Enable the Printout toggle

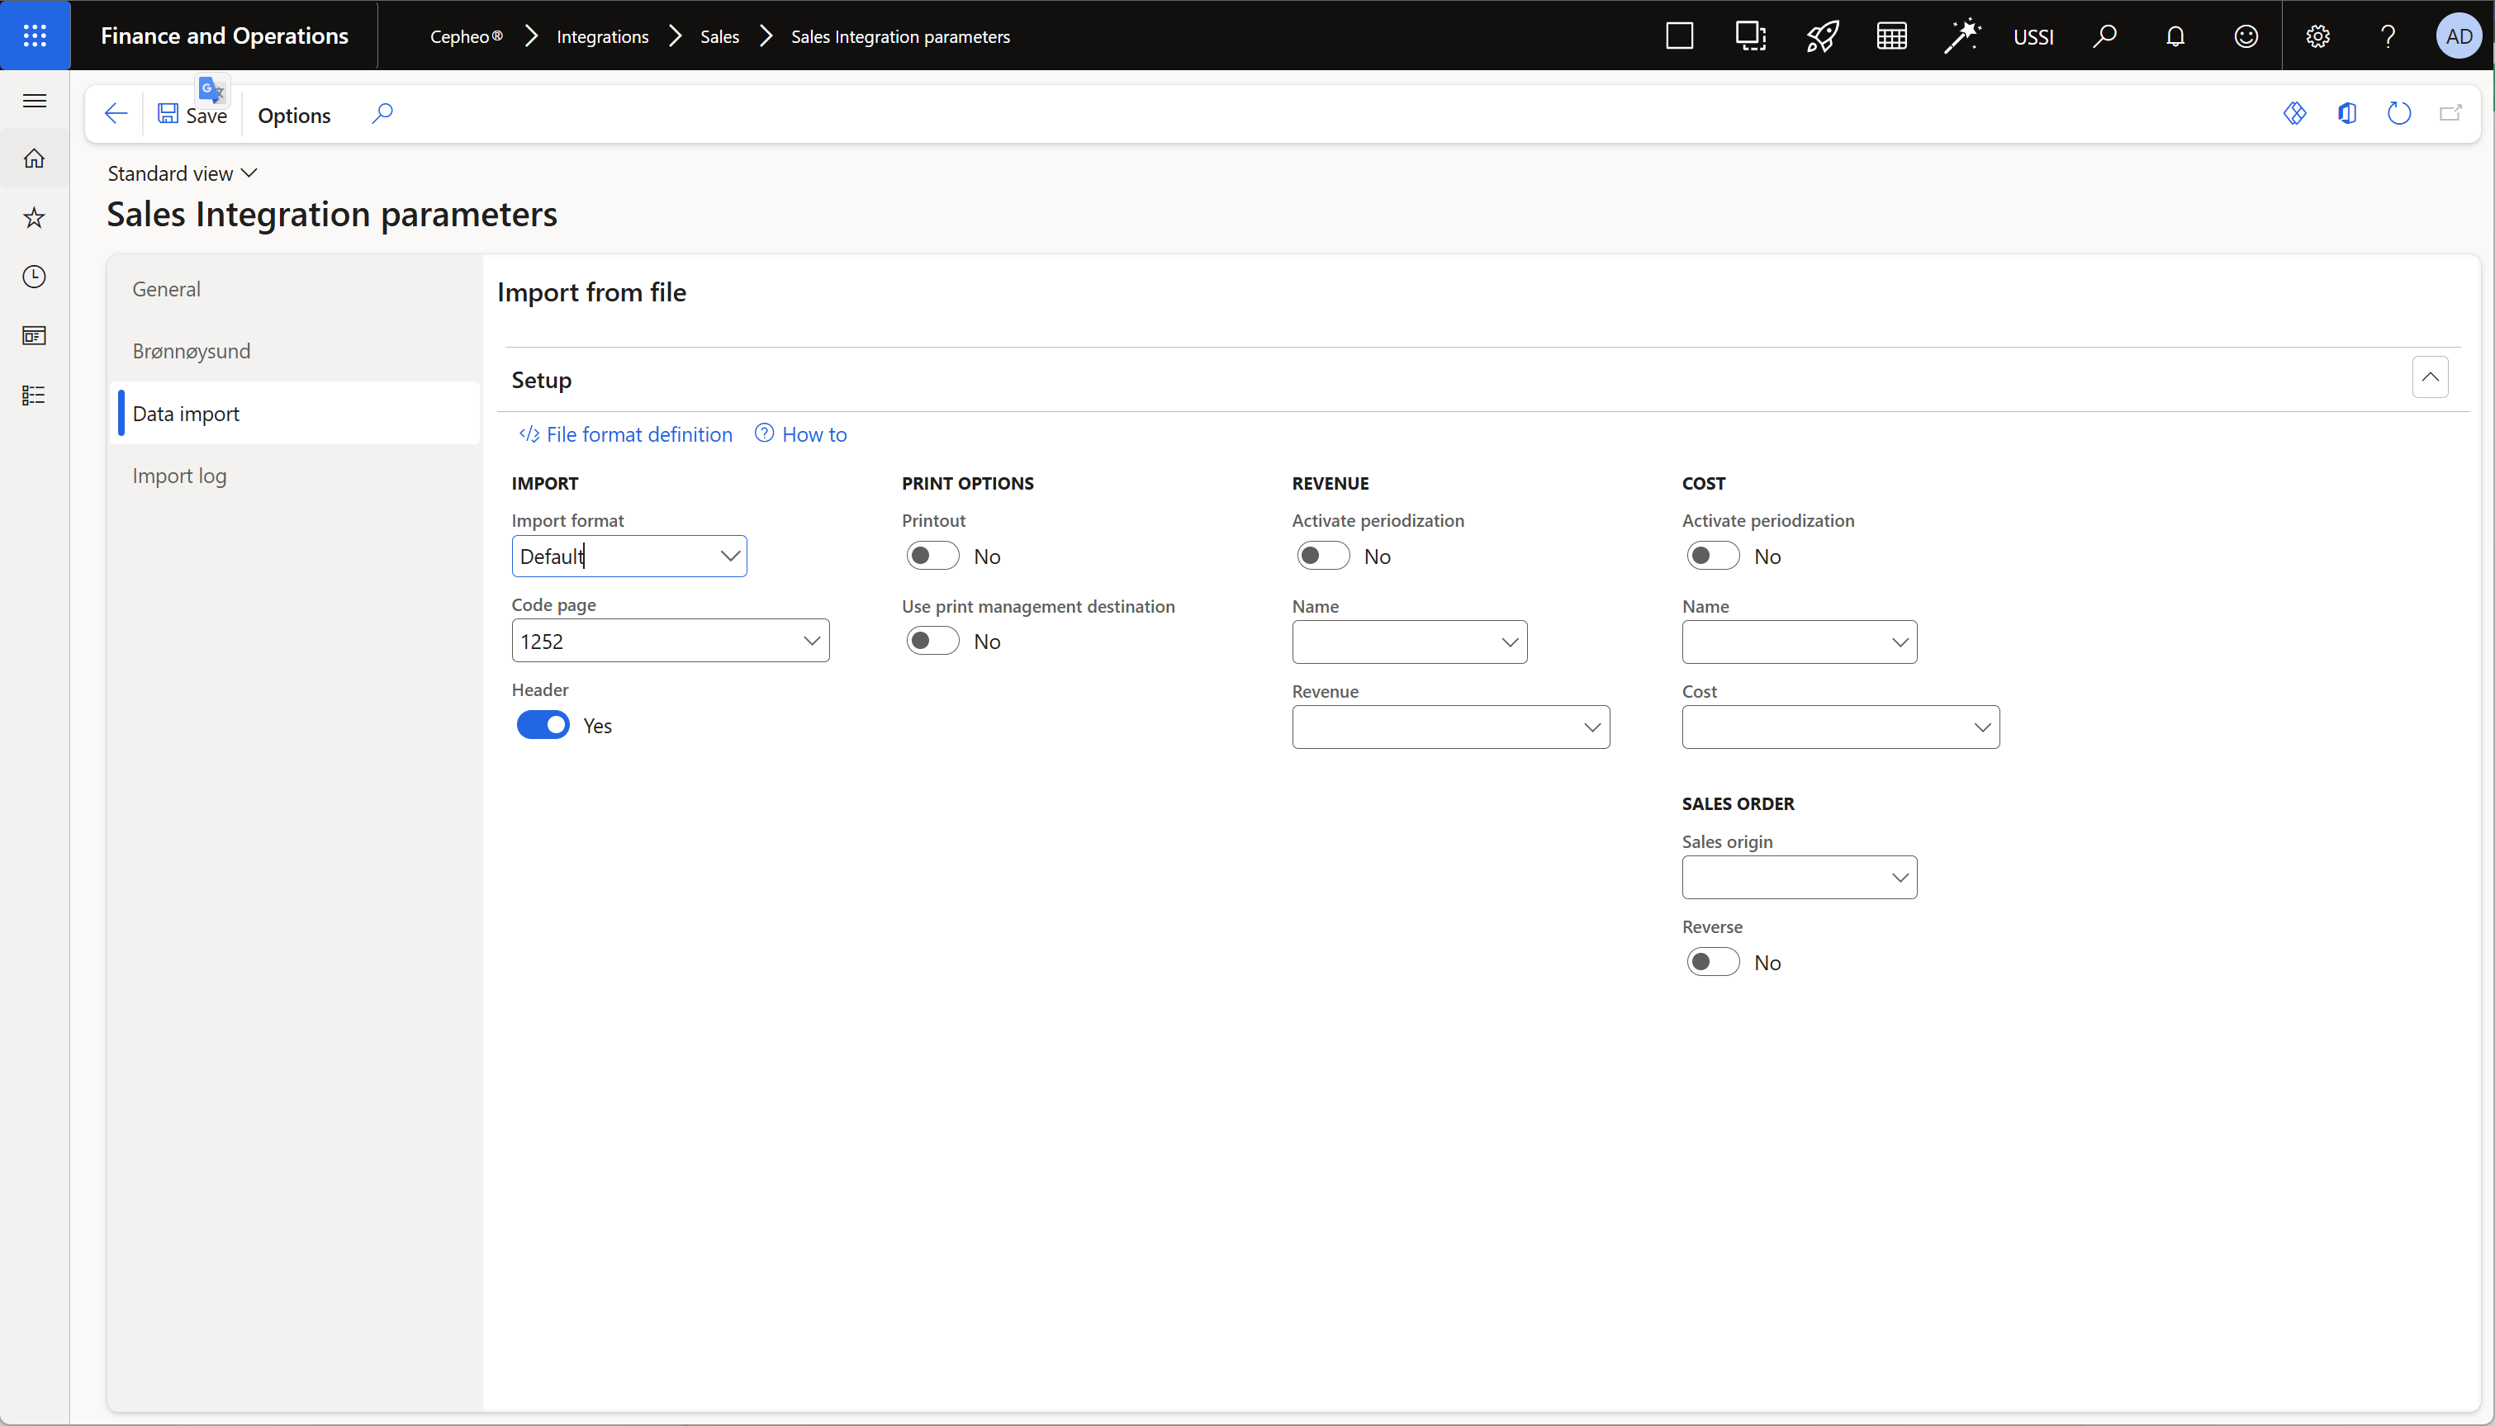click(x=932, y=557)
